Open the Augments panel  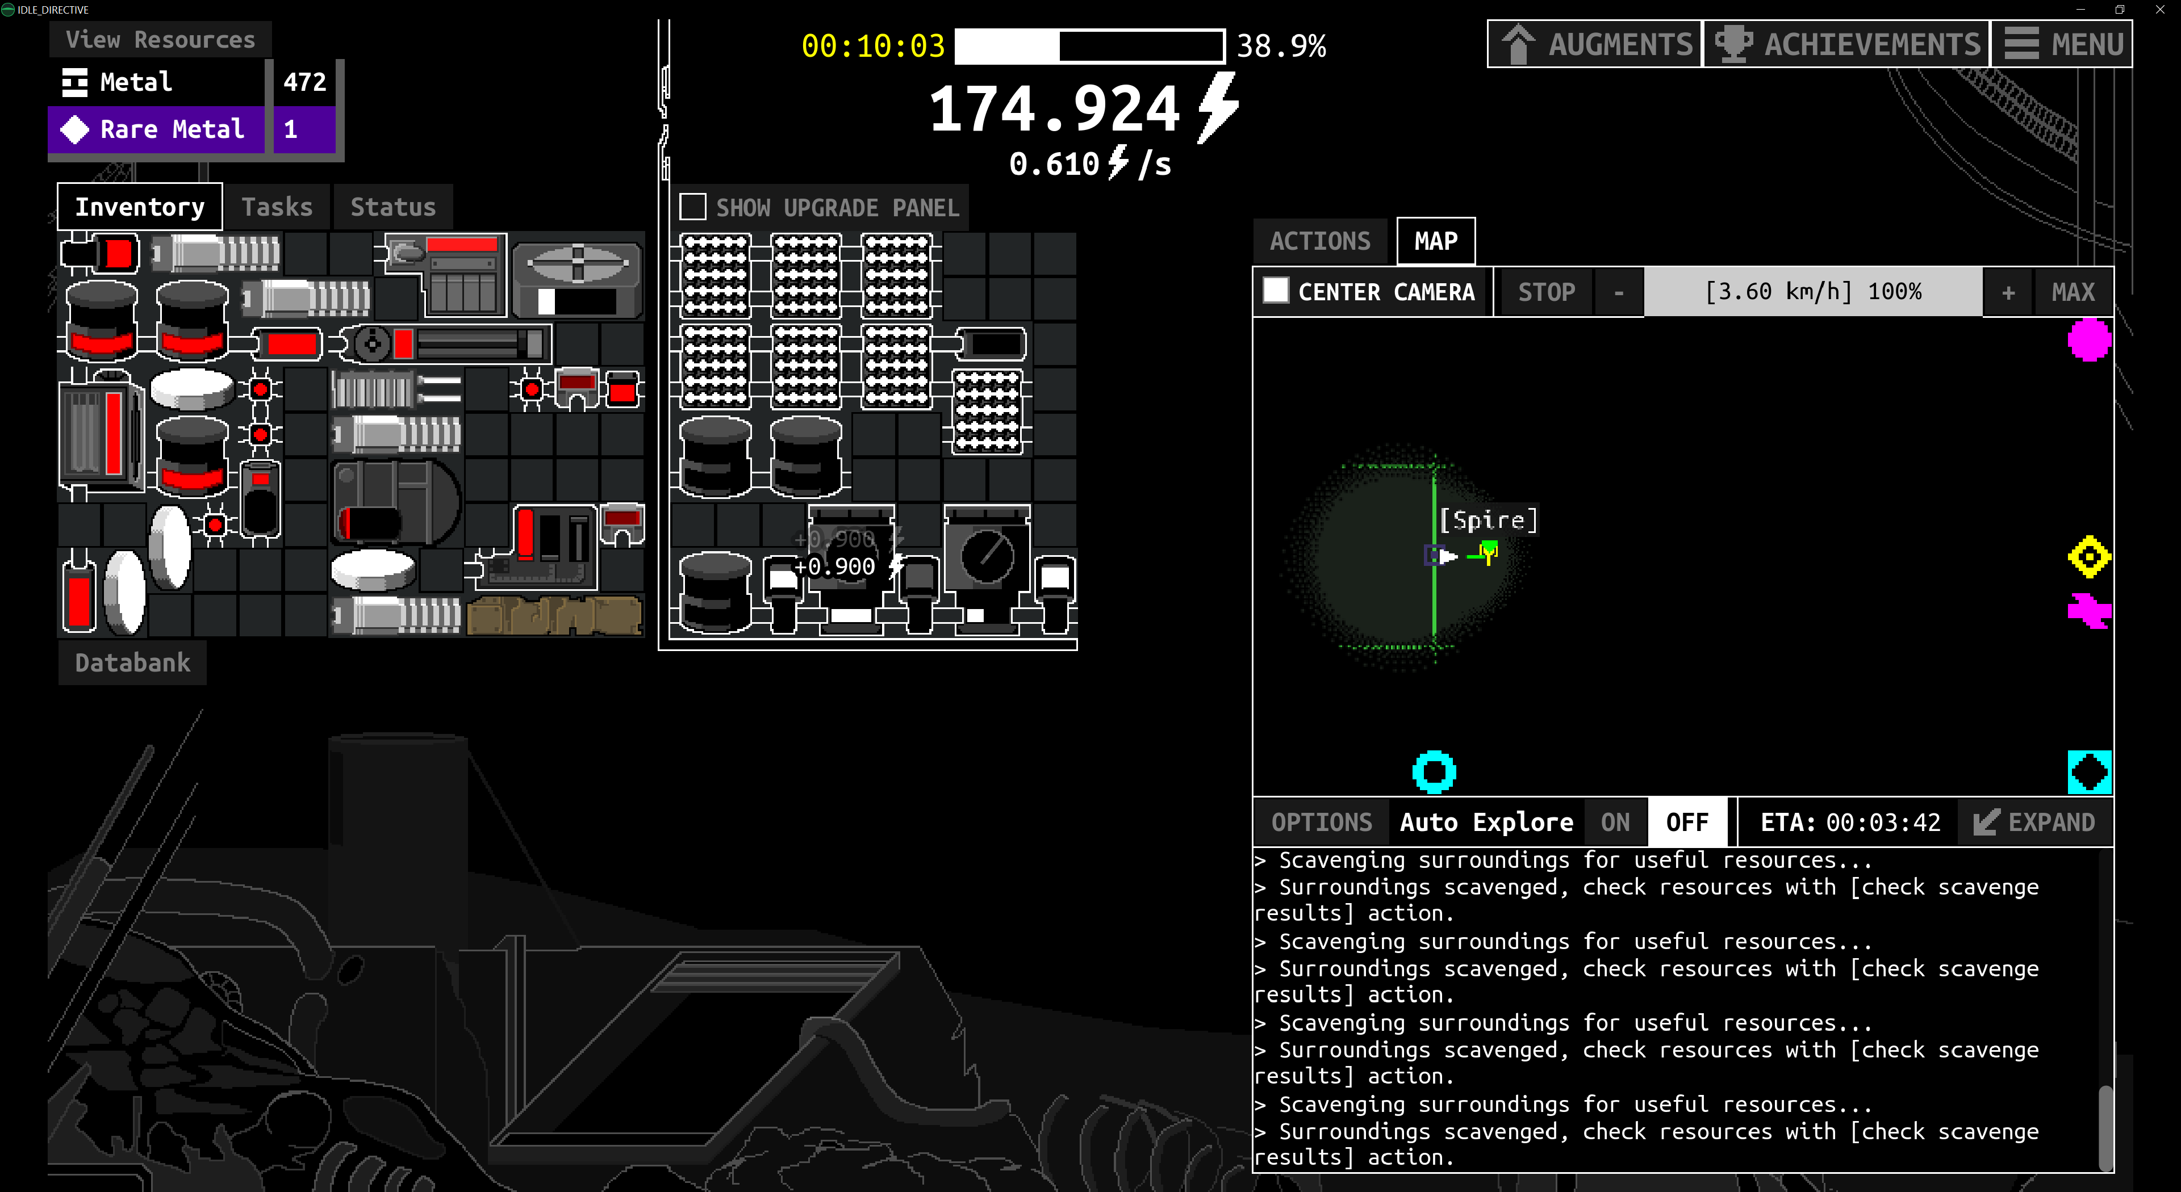[x=1595, y=44]
